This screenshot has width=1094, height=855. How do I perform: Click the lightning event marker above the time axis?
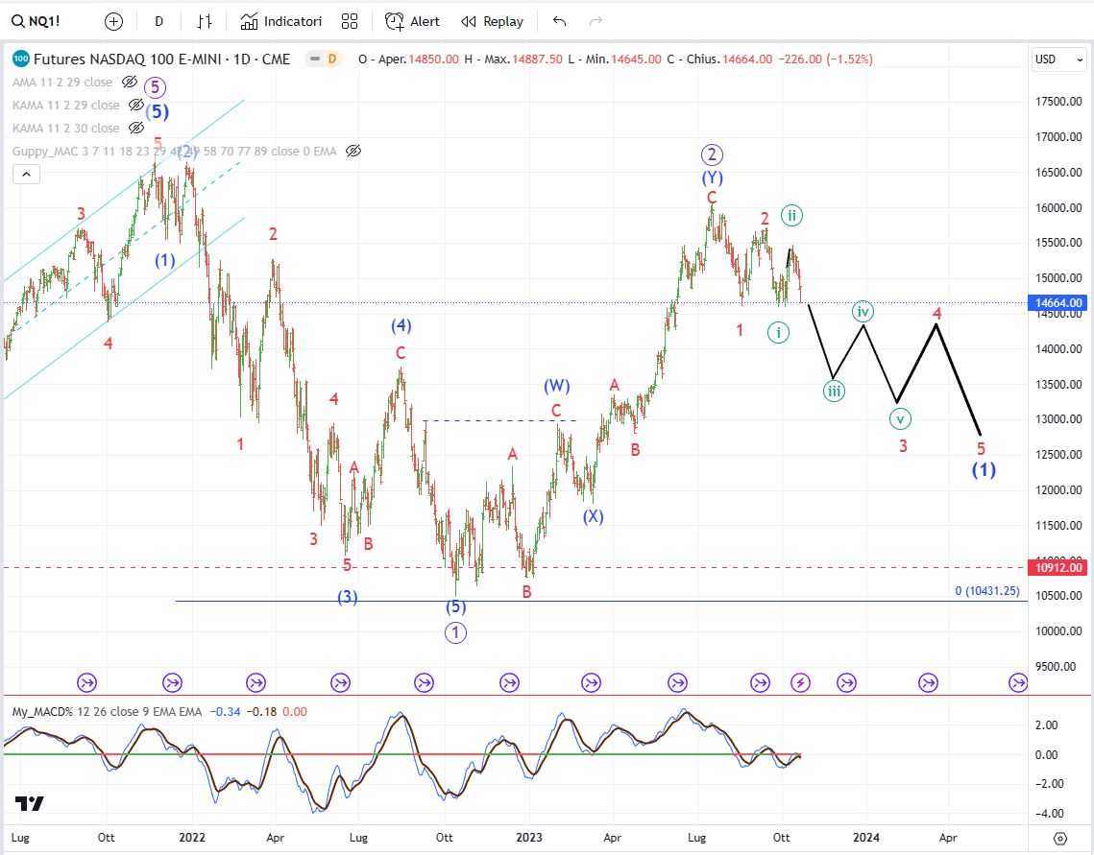point(800,683)
